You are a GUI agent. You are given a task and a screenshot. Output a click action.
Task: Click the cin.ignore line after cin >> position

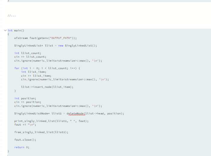(58, 106)
